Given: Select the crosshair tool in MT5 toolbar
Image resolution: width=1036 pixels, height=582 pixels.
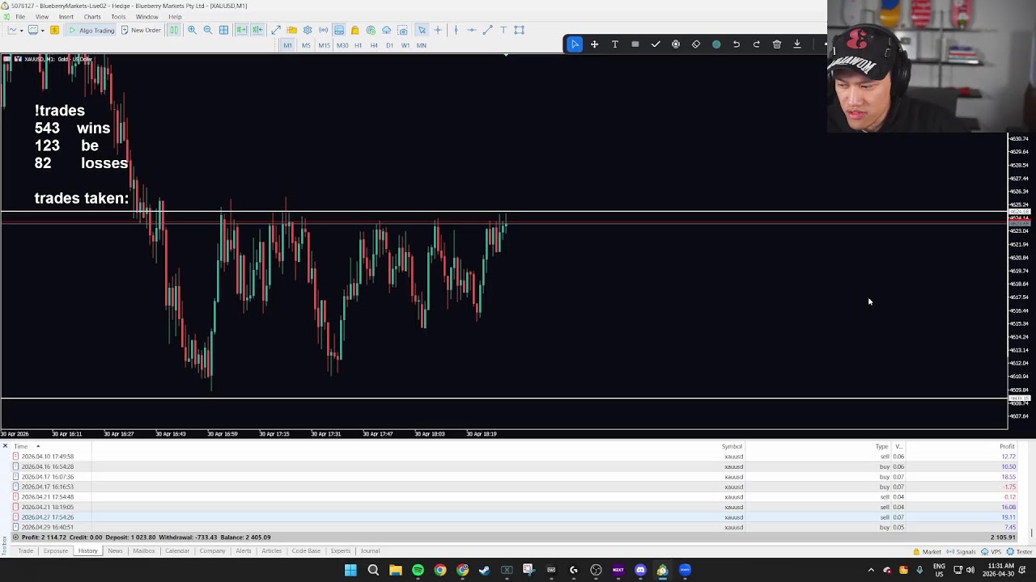Looking at the screenshot, I should [438, 30].
